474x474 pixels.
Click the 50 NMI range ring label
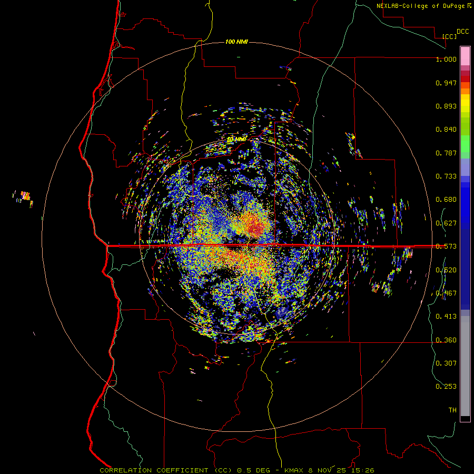point(236,140)
